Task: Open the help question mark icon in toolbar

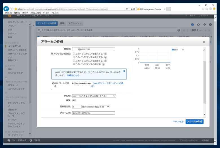Action: (x=210, y=25)
